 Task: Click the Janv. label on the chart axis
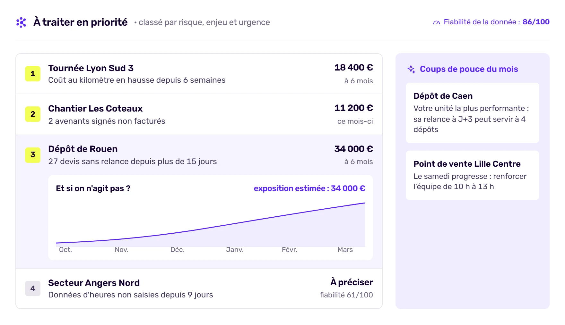pos(235,250)
